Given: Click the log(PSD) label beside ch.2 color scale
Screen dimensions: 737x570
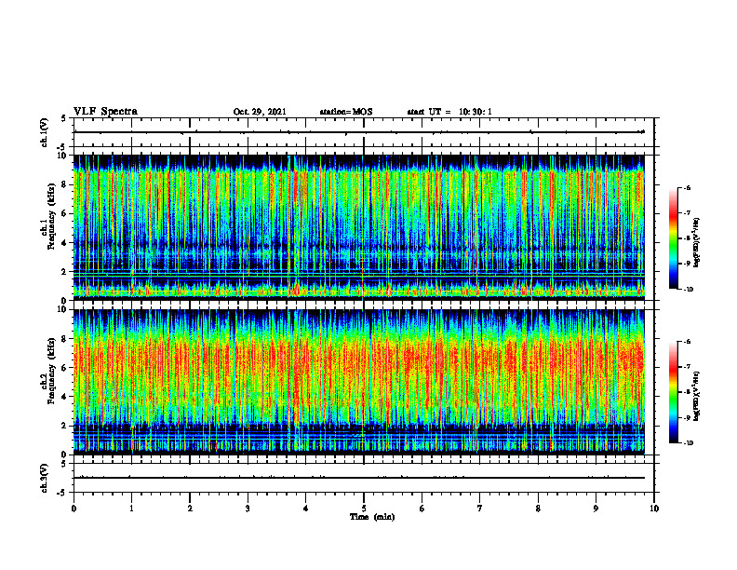Looking at the screenshot, I should (697, 395).
